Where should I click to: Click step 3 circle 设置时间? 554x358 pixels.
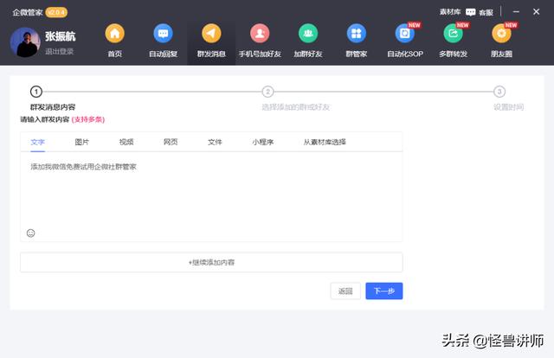(x=499, y=92)
